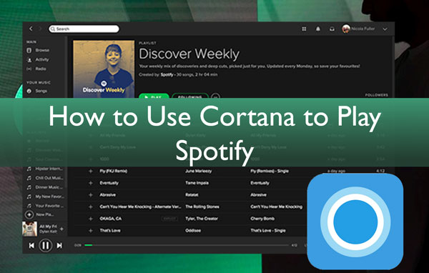Open artist Ratatat

pos(192,195)
